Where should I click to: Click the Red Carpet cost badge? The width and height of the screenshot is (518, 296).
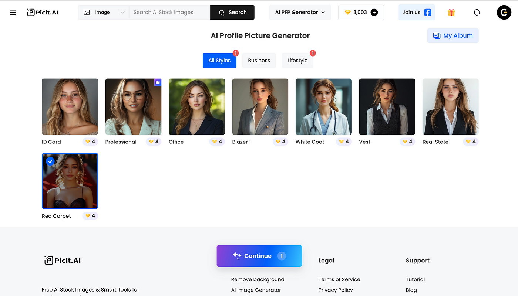point(90,216)
